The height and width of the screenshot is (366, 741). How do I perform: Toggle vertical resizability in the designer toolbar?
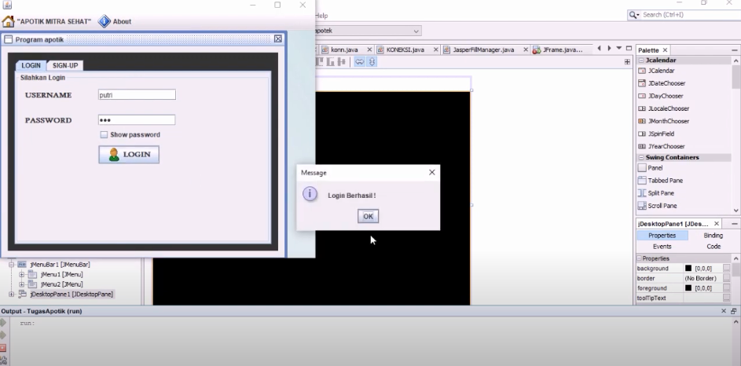tap(372, 62)
